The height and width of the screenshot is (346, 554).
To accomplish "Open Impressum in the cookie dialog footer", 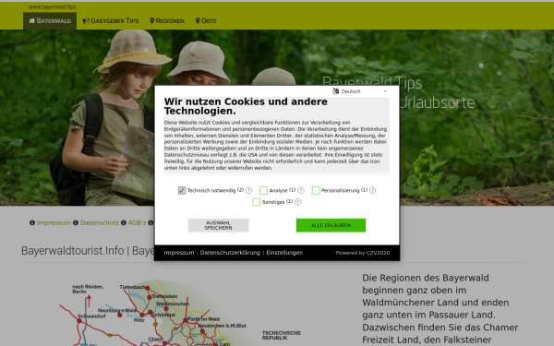I will 179,253.
